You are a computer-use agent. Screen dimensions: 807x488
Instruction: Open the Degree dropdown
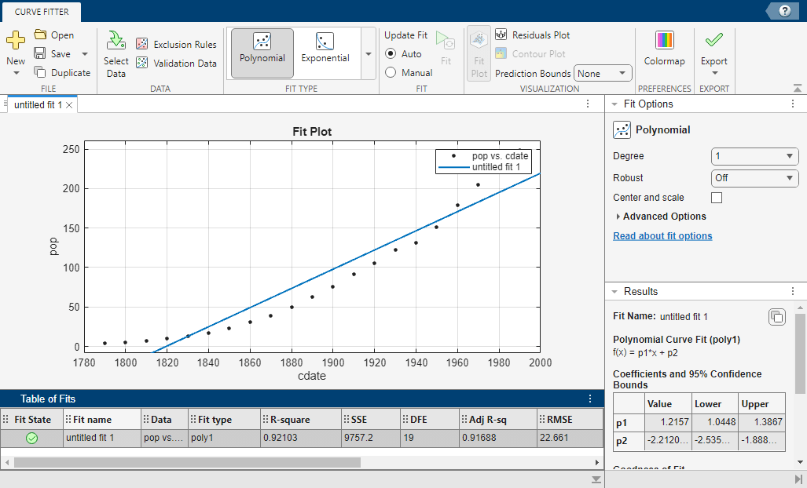(754, 156)
